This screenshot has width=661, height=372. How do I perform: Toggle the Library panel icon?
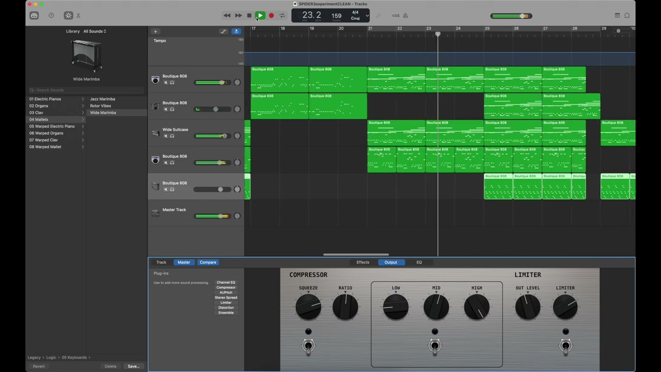34,16
